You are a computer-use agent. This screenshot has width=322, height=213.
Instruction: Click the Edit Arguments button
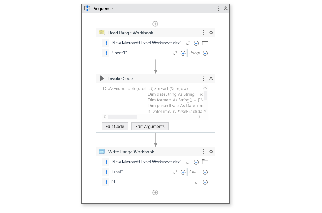150,127
